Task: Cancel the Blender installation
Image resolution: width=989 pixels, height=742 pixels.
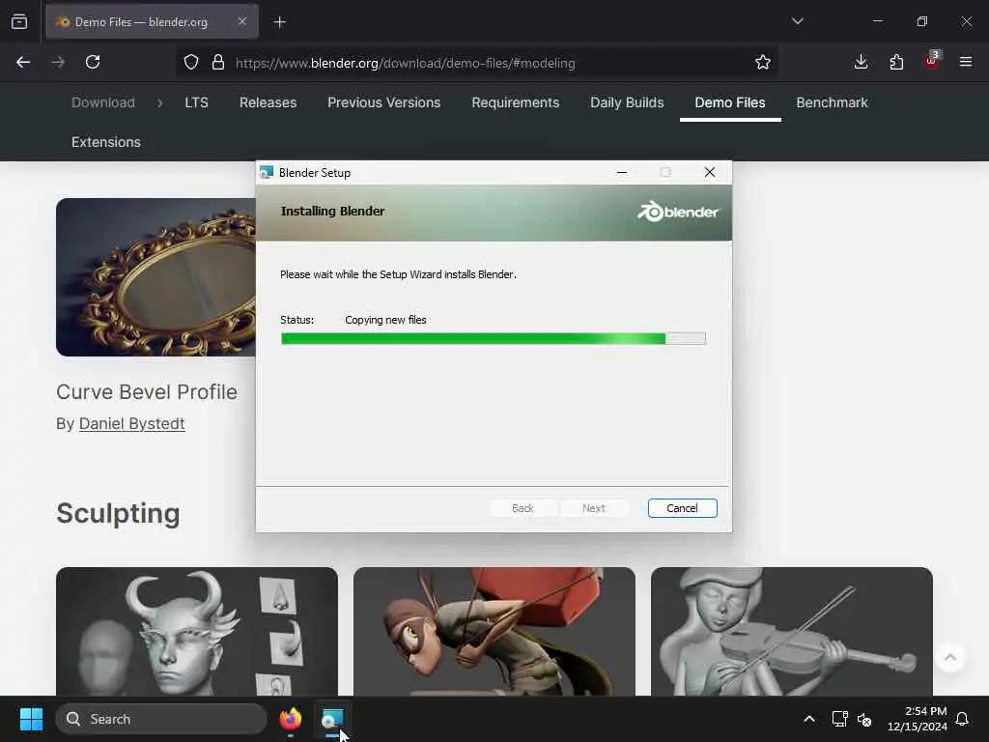Action: 683,508
